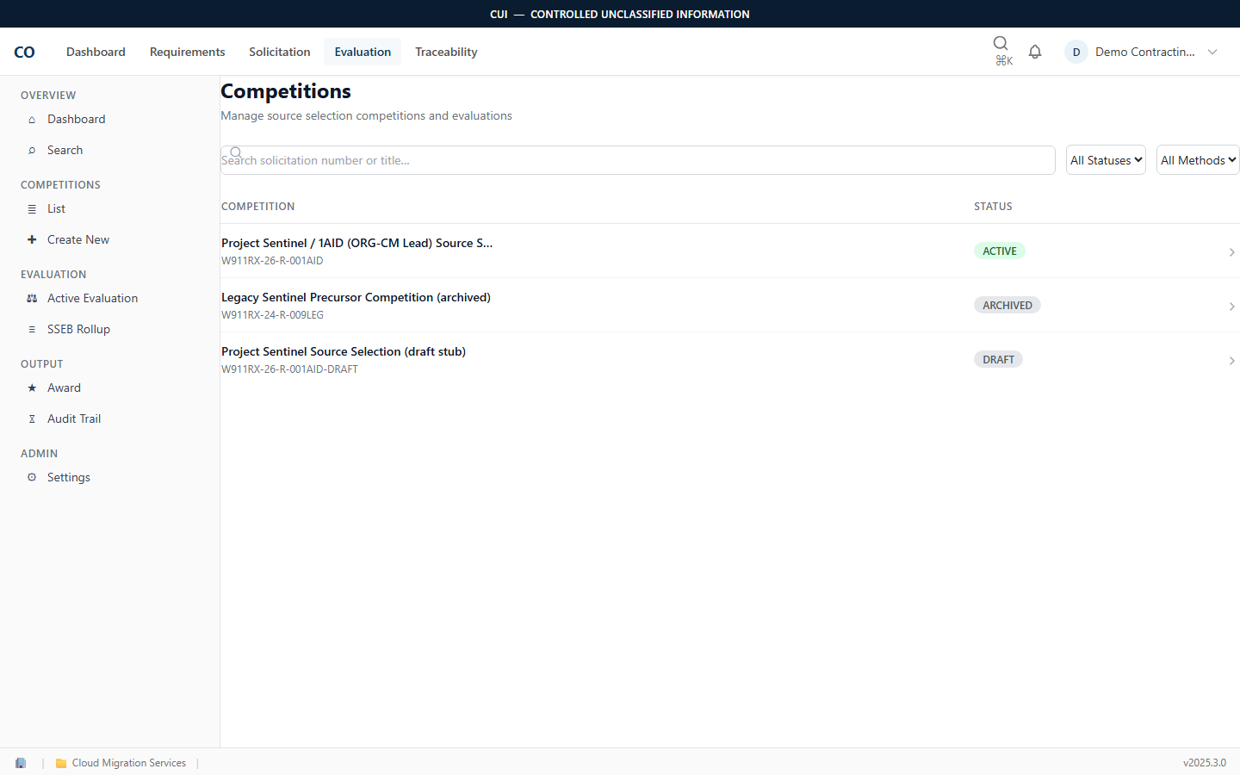The width and height of the screenshot is (1240, 775).
Task: Open Project Sentinel Source Selection draft stub
Action: (730, 359)
